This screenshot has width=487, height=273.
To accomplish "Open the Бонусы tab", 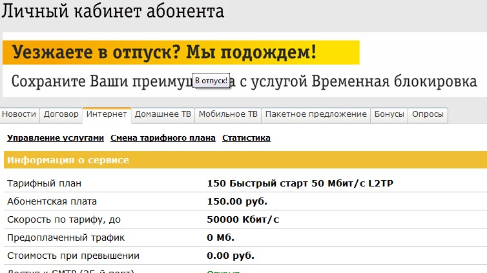I will (390, 115).
